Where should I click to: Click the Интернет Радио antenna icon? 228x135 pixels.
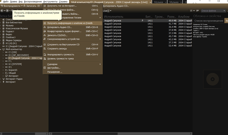(3, 79)
